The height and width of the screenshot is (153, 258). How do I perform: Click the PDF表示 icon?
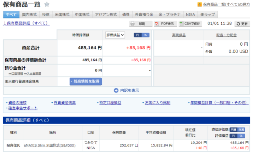tap(156, 24)
